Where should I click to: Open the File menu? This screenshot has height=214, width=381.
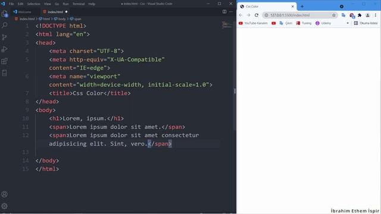(11, 4)
